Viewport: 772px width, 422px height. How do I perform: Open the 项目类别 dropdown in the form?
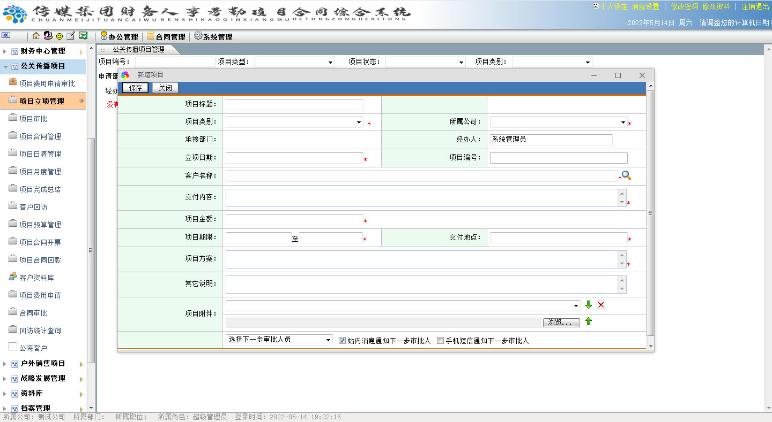click(x=294, y=122)
